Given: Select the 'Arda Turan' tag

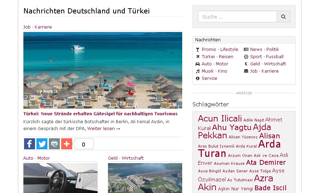Looking at the screenshot, I should click(x=212, y=153).
